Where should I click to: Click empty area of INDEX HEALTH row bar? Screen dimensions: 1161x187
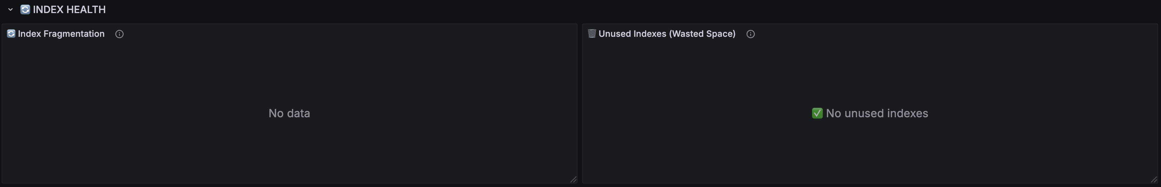click(x=631, y=10)
